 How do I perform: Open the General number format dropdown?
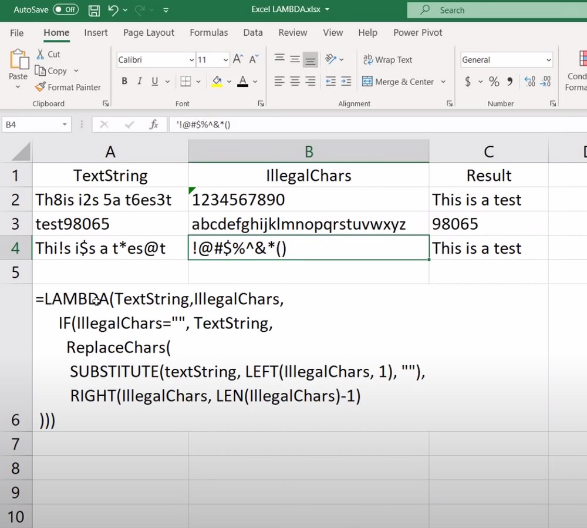click(x=548, y=60)
